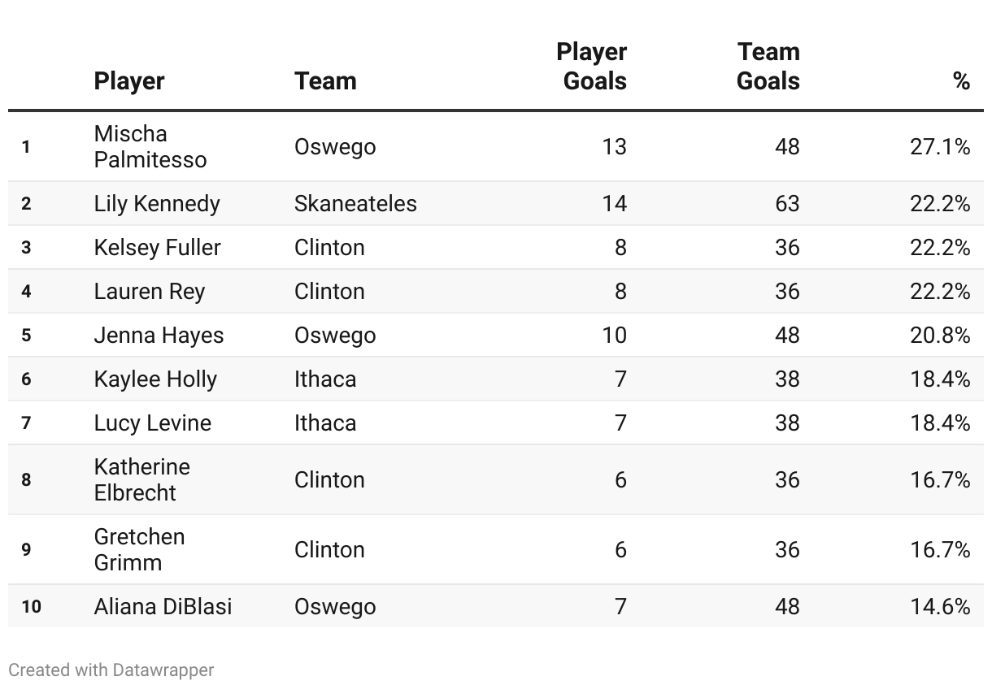Select Aliana DiBlasi in row 10

[x=163, y=606]
